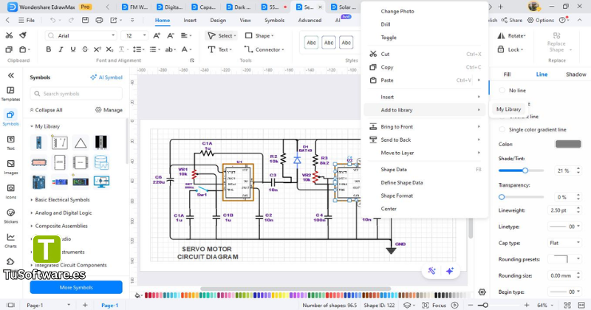Open the Images sidebar panel
This screenshot has height=310, width=591.
(x=10, y=168)
